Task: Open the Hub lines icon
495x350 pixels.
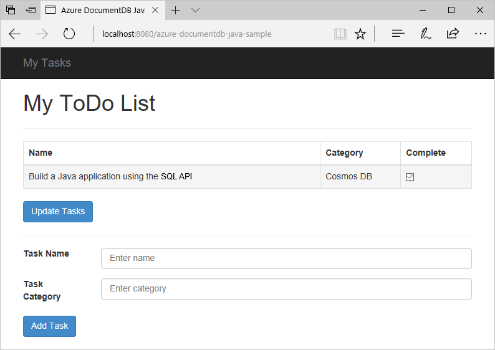Action: point(398,34)
